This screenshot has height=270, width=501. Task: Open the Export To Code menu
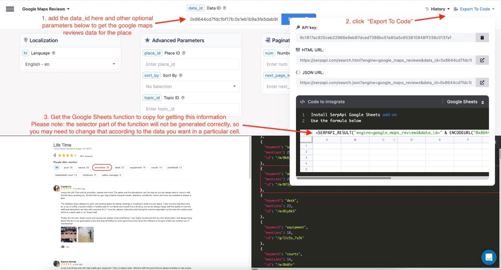(x=474, y=9)
